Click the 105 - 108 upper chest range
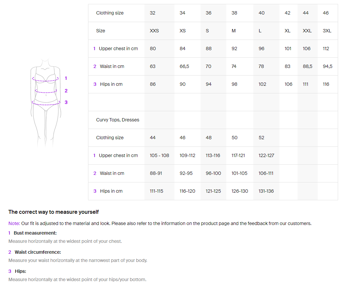The height and width of the screenshot is (291, 347). 159,155
